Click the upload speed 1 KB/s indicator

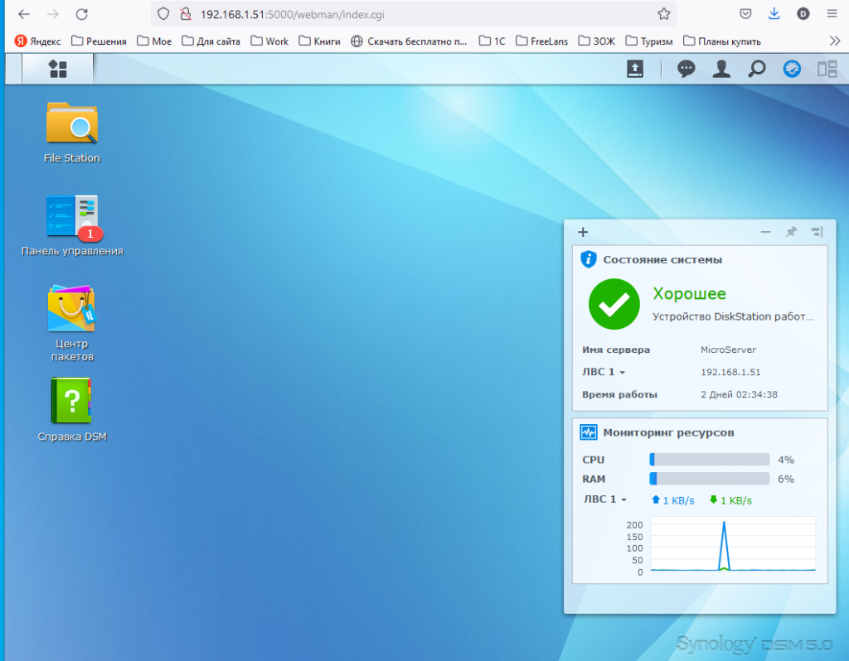[x=672, y=500]
